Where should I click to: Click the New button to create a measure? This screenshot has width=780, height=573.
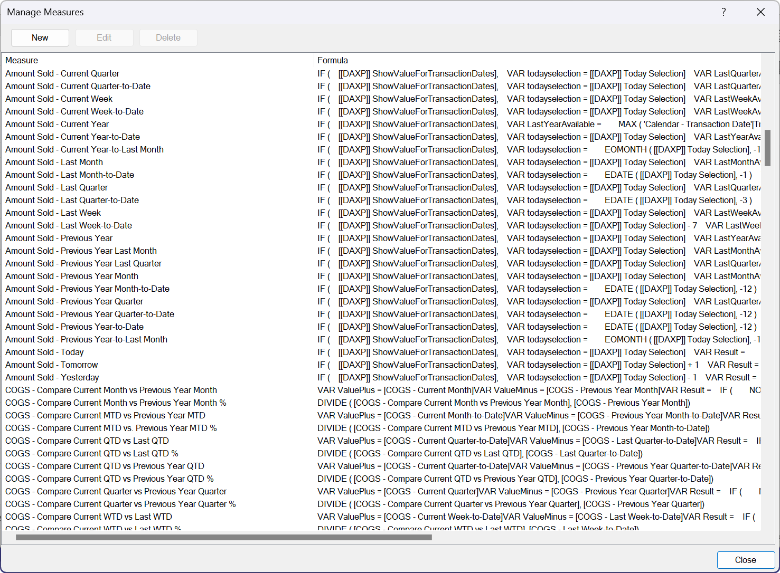[40, 37]
